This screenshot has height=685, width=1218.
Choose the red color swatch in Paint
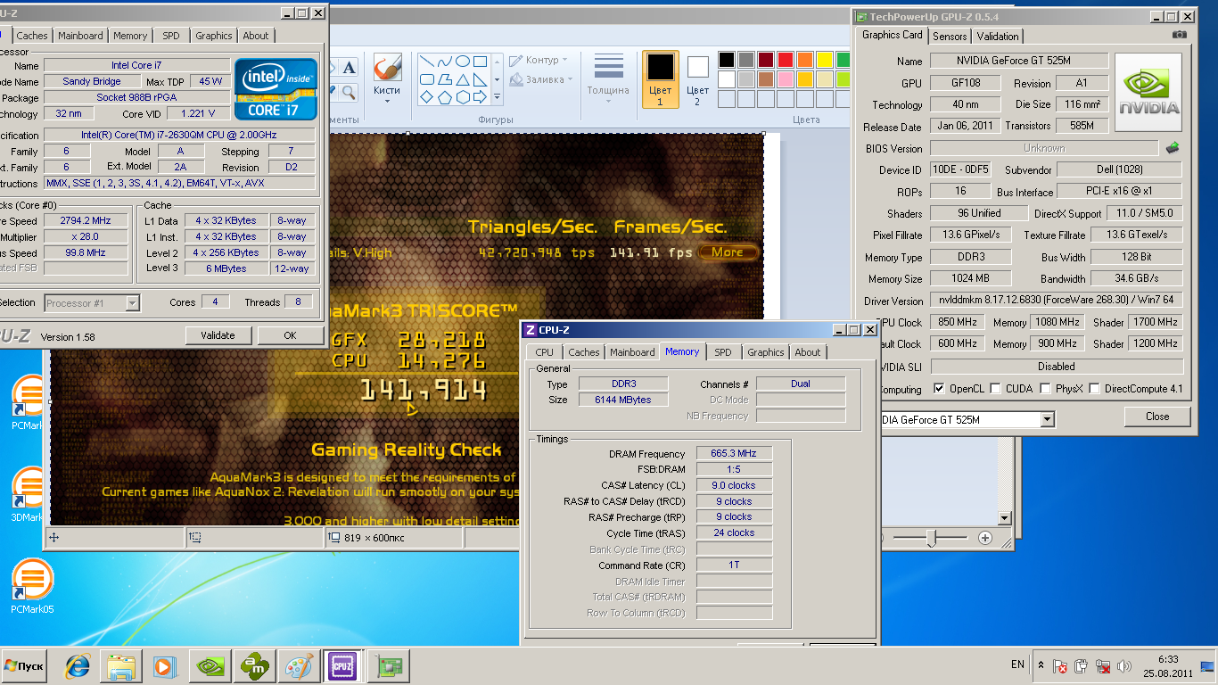(786, 60)
